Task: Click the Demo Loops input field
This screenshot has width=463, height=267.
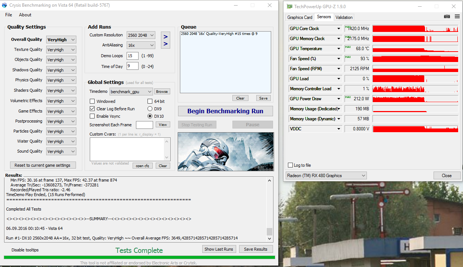Action: [x=132, y=56]
